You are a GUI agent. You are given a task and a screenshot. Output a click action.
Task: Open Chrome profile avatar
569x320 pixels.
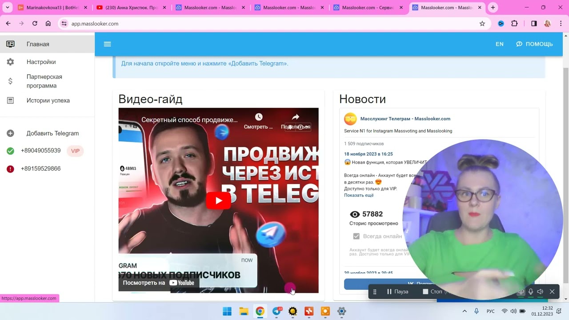547,24
